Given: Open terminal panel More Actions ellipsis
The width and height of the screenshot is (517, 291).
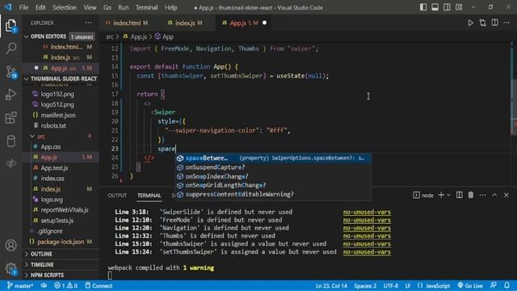Looking at the screenshot, I should 483,195.
